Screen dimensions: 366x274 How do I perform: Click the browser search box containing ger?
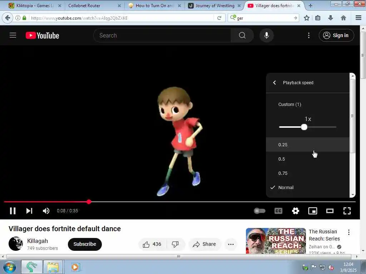click(264, 18)
